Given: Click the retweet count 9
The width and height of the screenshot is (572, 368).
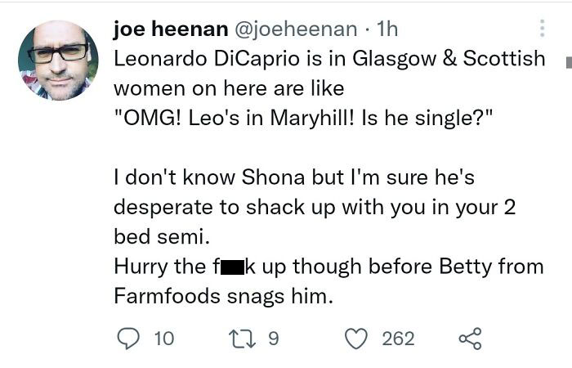Looking at the screenshot, I should [274, 338].
